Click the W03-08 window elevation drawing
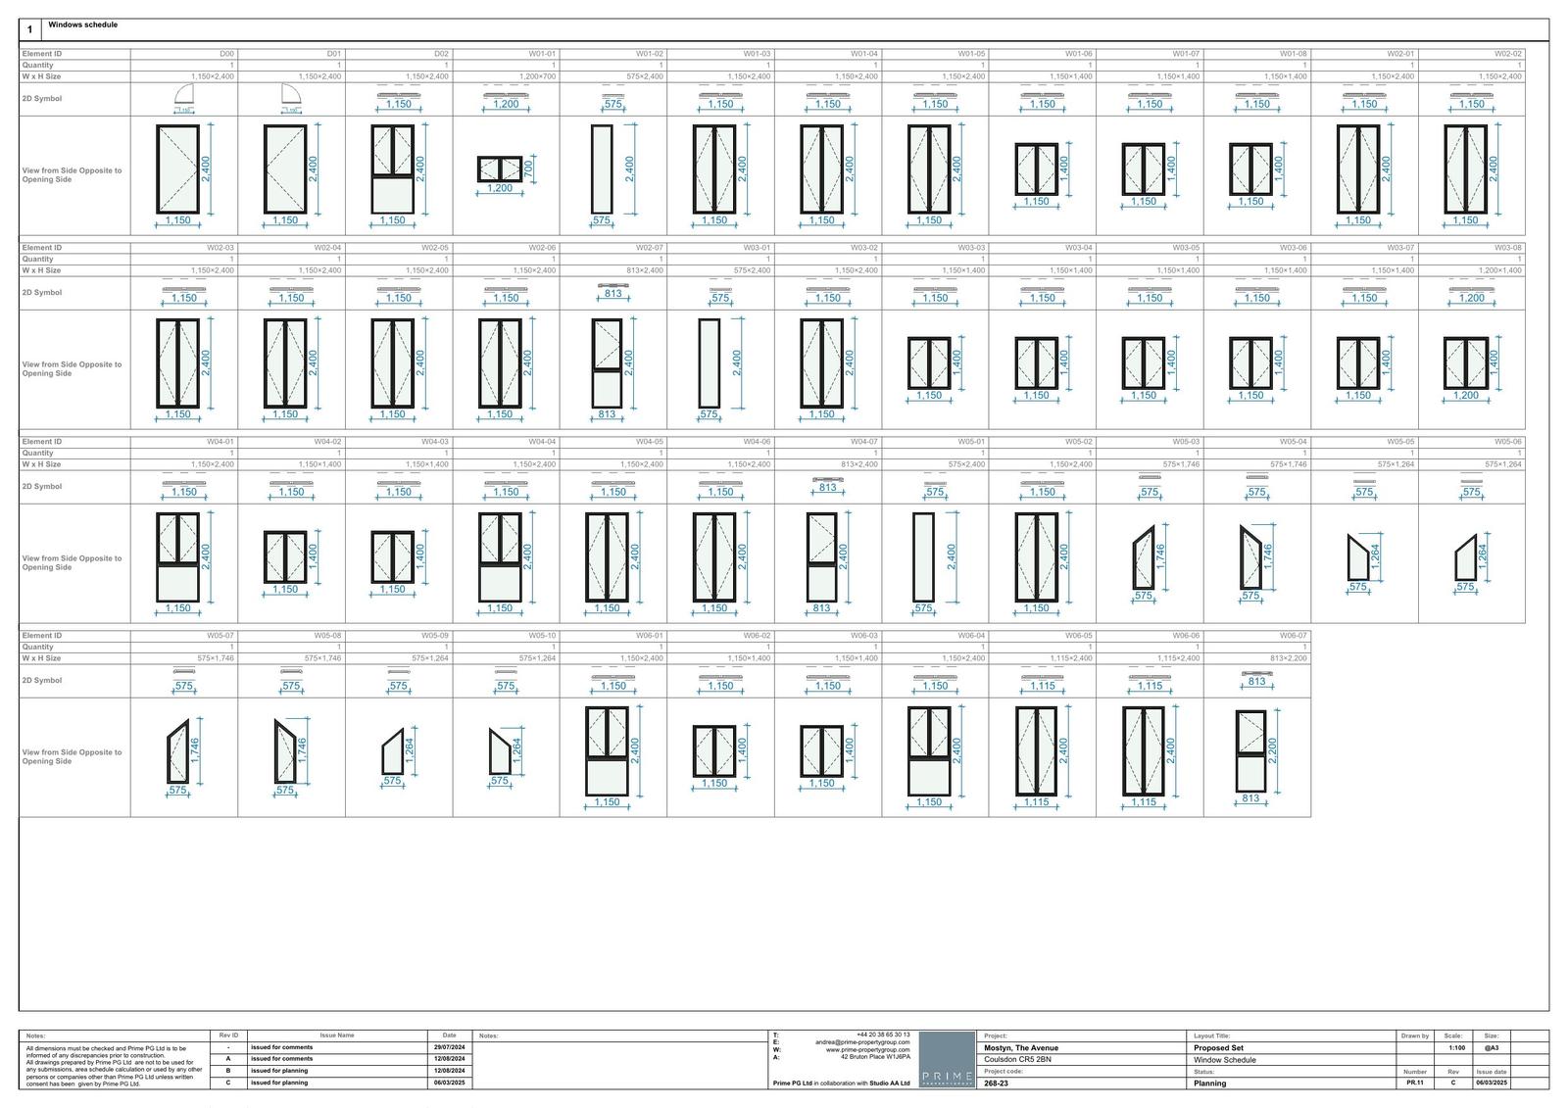 click(1465, 362)
